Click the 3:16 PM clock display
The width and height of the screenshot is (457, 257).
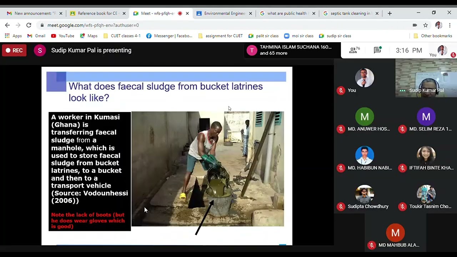click(409, 50)
